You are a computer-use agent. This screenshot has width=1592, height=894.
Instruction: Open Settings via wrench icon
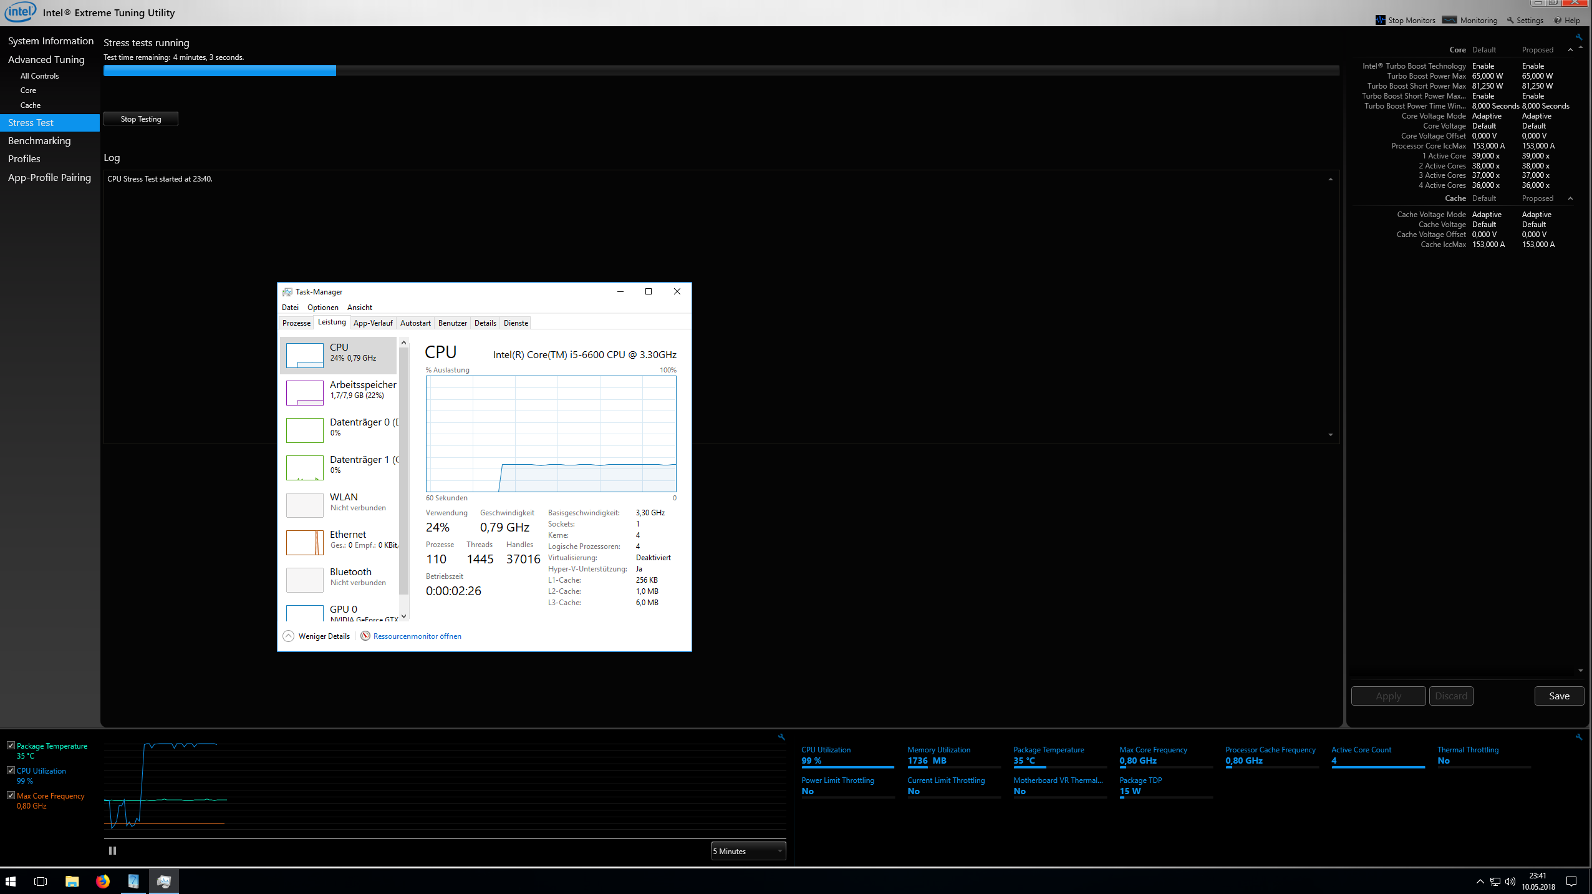[1510, 20]
